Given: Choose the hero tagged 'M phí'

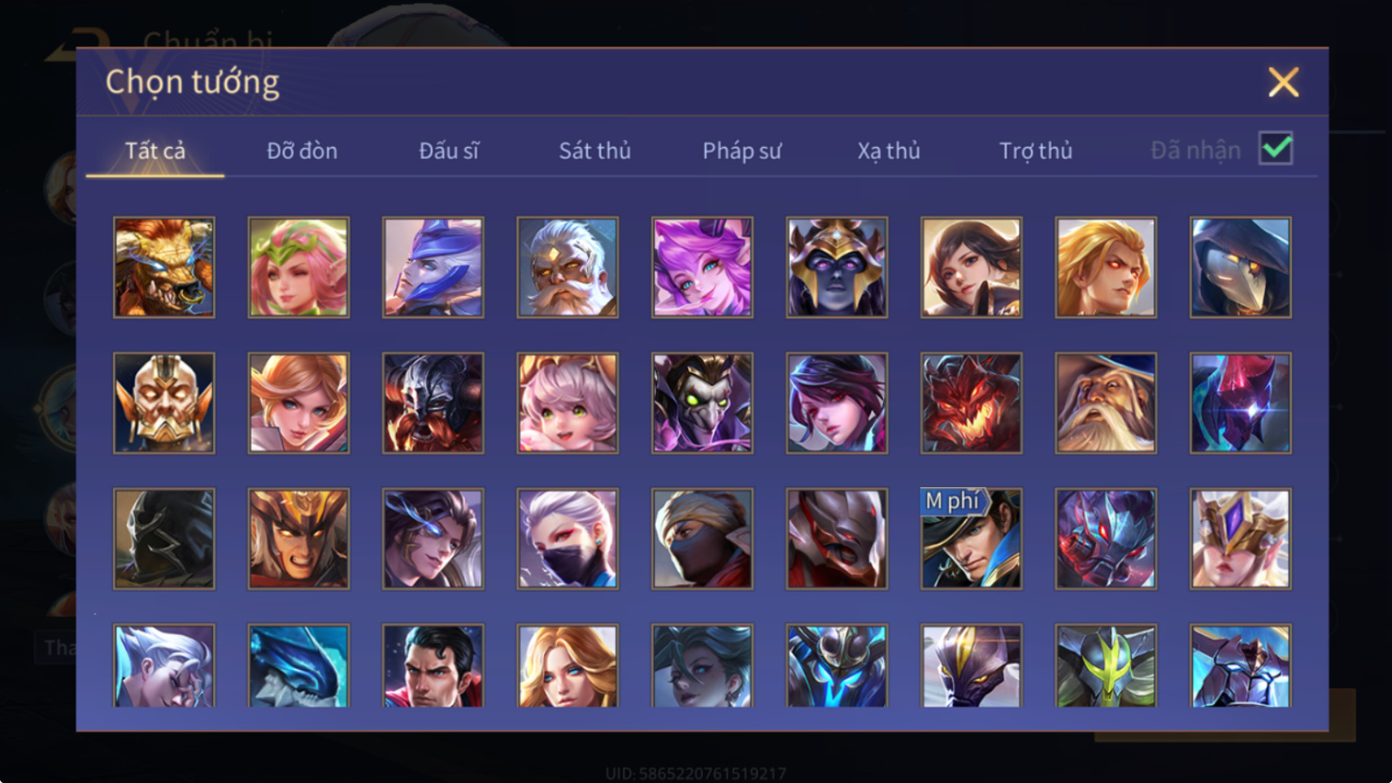Looking at the screenshot, I should (972, 539).
